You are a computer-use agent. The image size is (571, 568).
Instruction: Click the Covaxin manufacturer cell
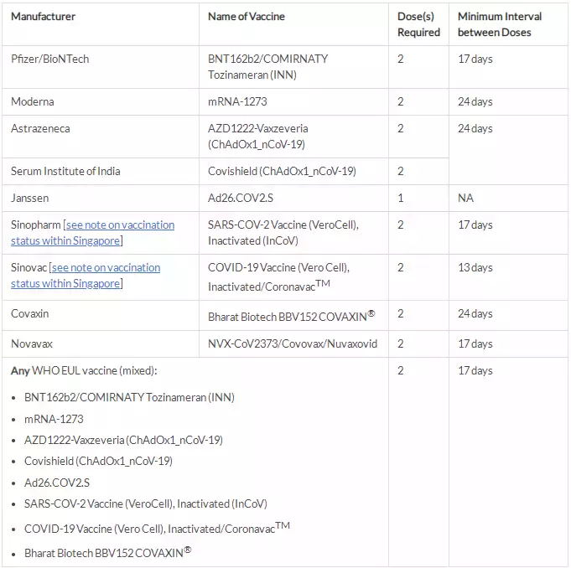pyautogui.click(x=31, y=313)
